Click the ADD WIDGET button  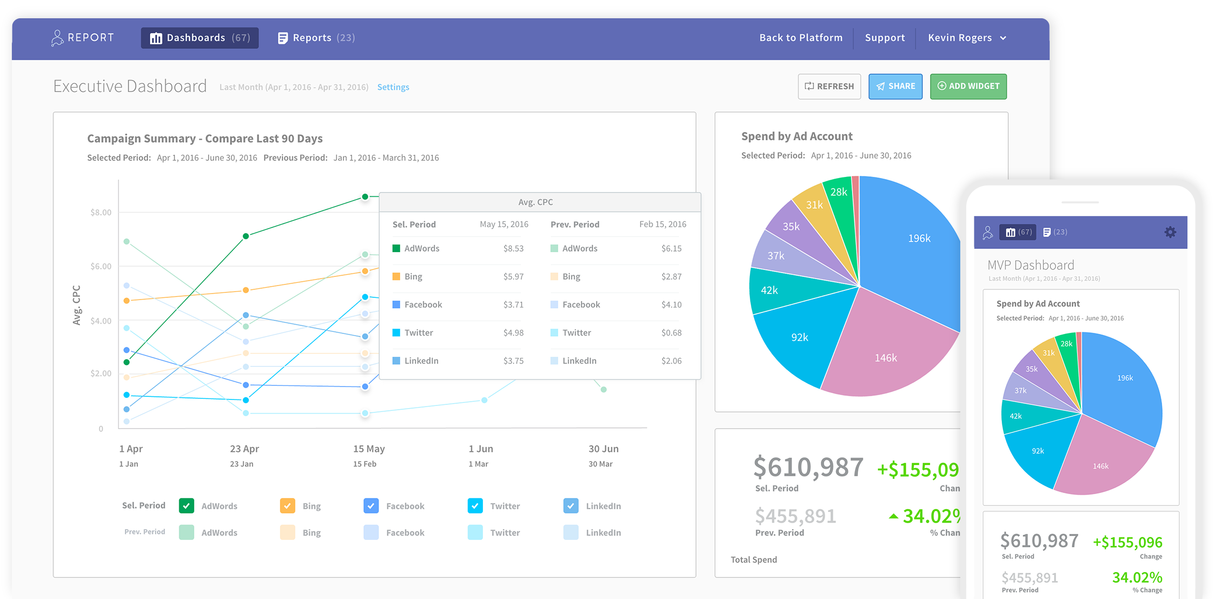tap(968, 87)
